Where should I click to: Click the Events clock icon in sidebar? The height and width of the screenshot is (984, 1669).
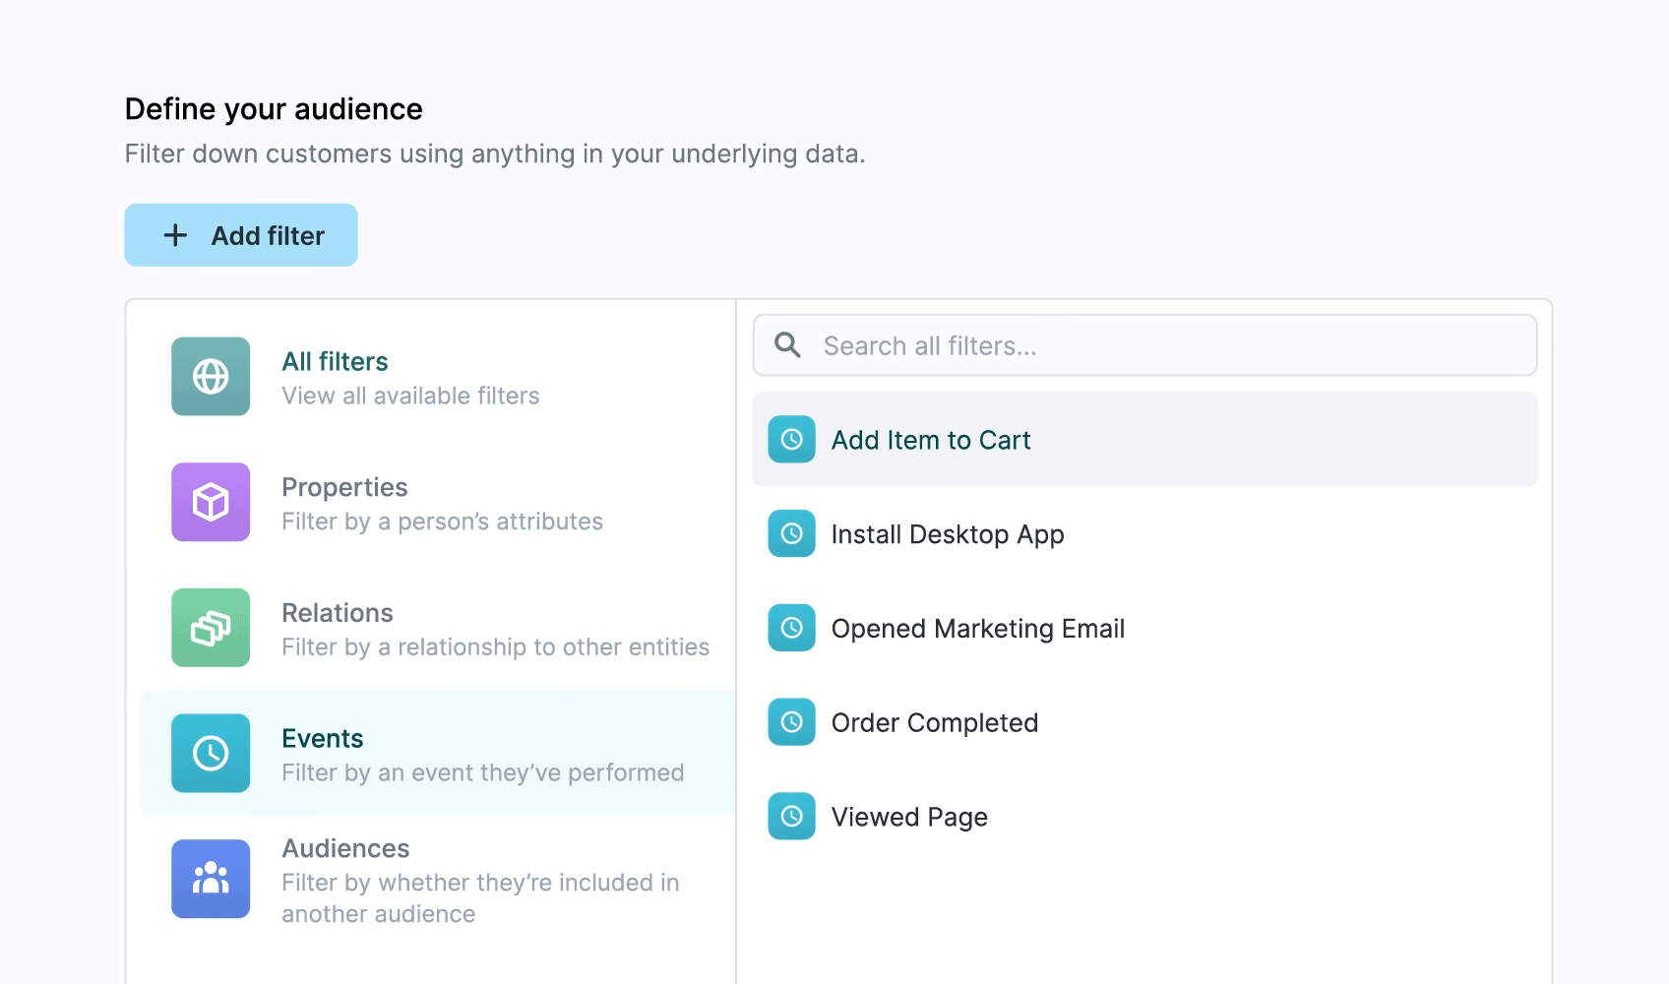[211, 753]
